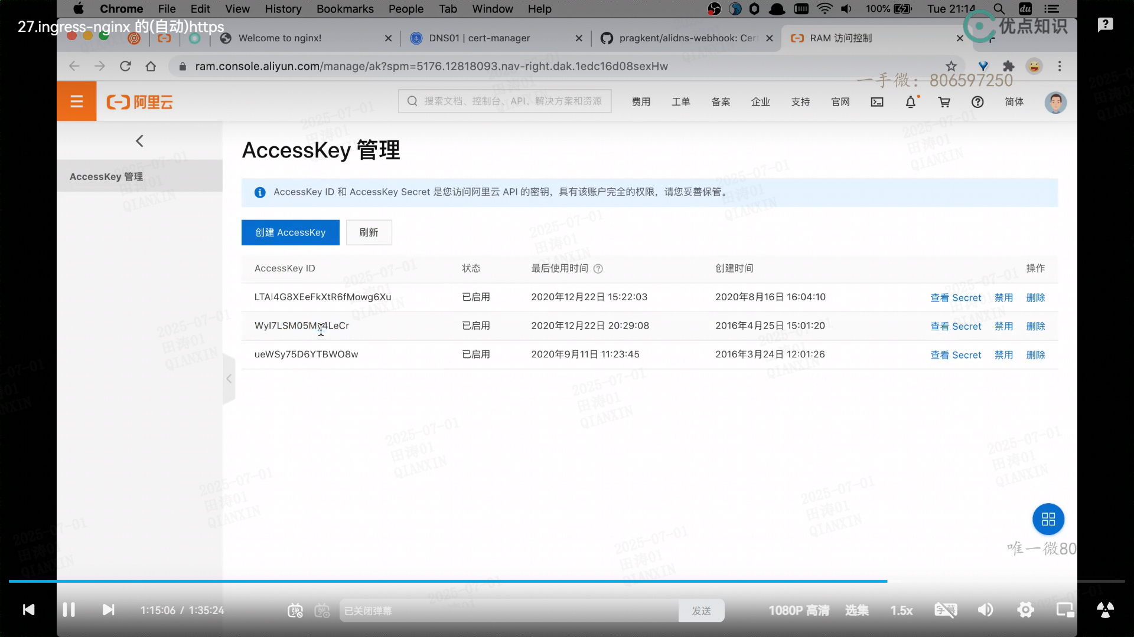The width and height of the screenshot is (1134, 637).
Task: Mute the video player volume
Action: [985, 610]
